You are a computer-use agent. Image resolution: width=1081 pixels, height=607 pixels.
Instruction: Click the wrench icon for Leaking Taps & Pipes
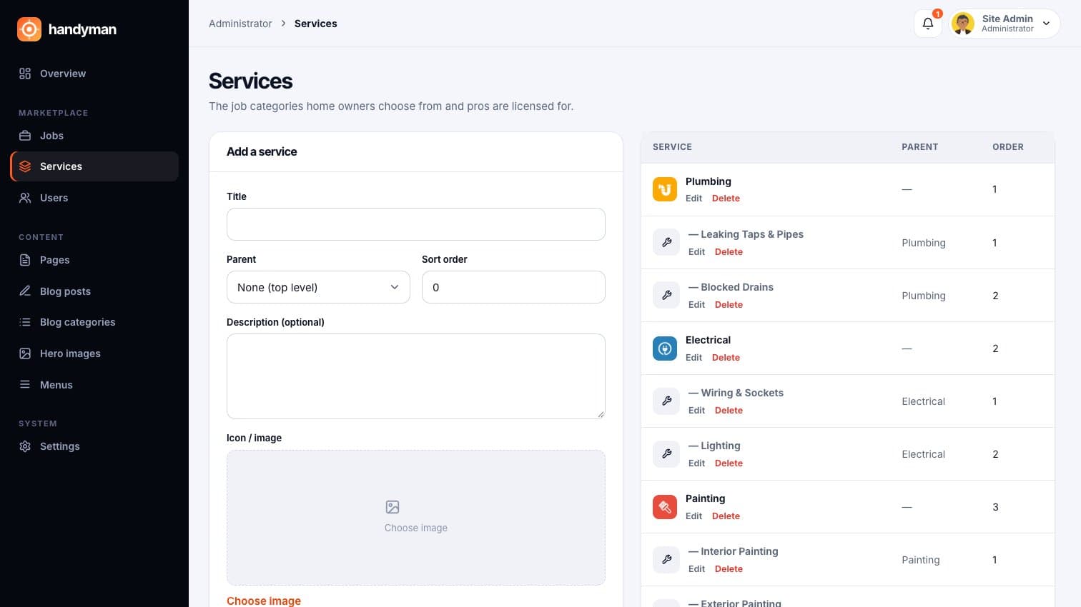(666, 242)
